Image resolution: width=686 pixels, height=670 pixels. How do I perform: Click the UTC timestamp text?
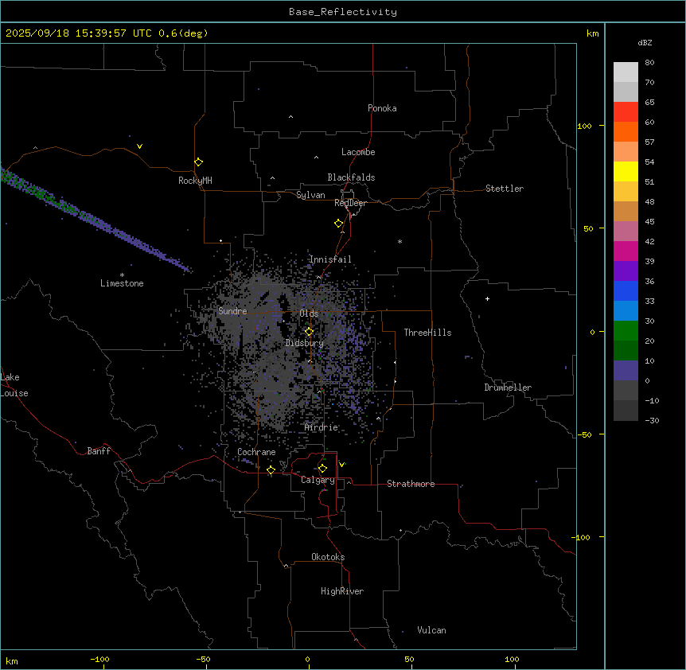(x=107, y=33)
